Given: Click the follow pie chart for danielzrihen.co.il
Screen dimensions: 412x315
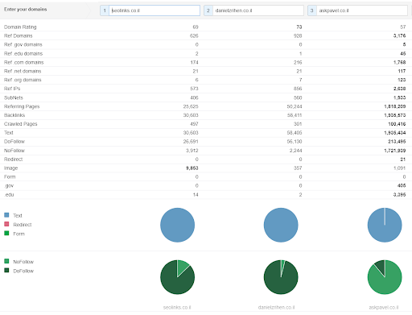Looking at the screenshot, I should pos(281,277).
